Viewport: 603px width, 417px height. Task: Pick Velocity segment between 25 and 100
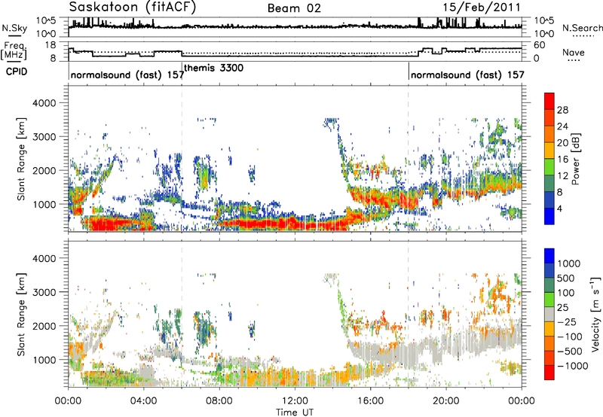(549, 300)
